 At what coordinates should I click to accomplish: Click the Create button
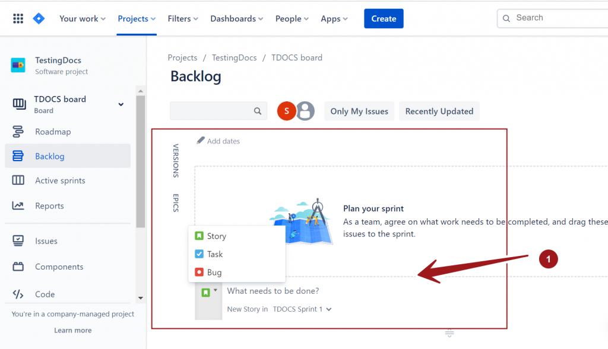pyautogui.click(x=383, y=18)
